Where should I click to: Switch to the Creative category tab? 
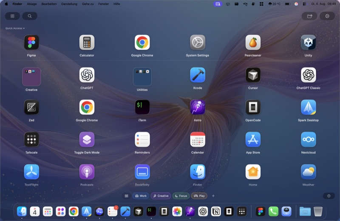coord(161,196)
